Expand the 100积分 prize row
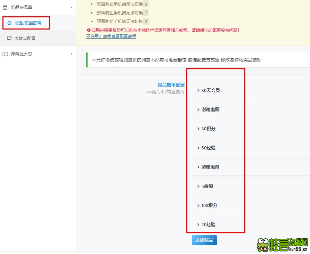 [251, 205]
